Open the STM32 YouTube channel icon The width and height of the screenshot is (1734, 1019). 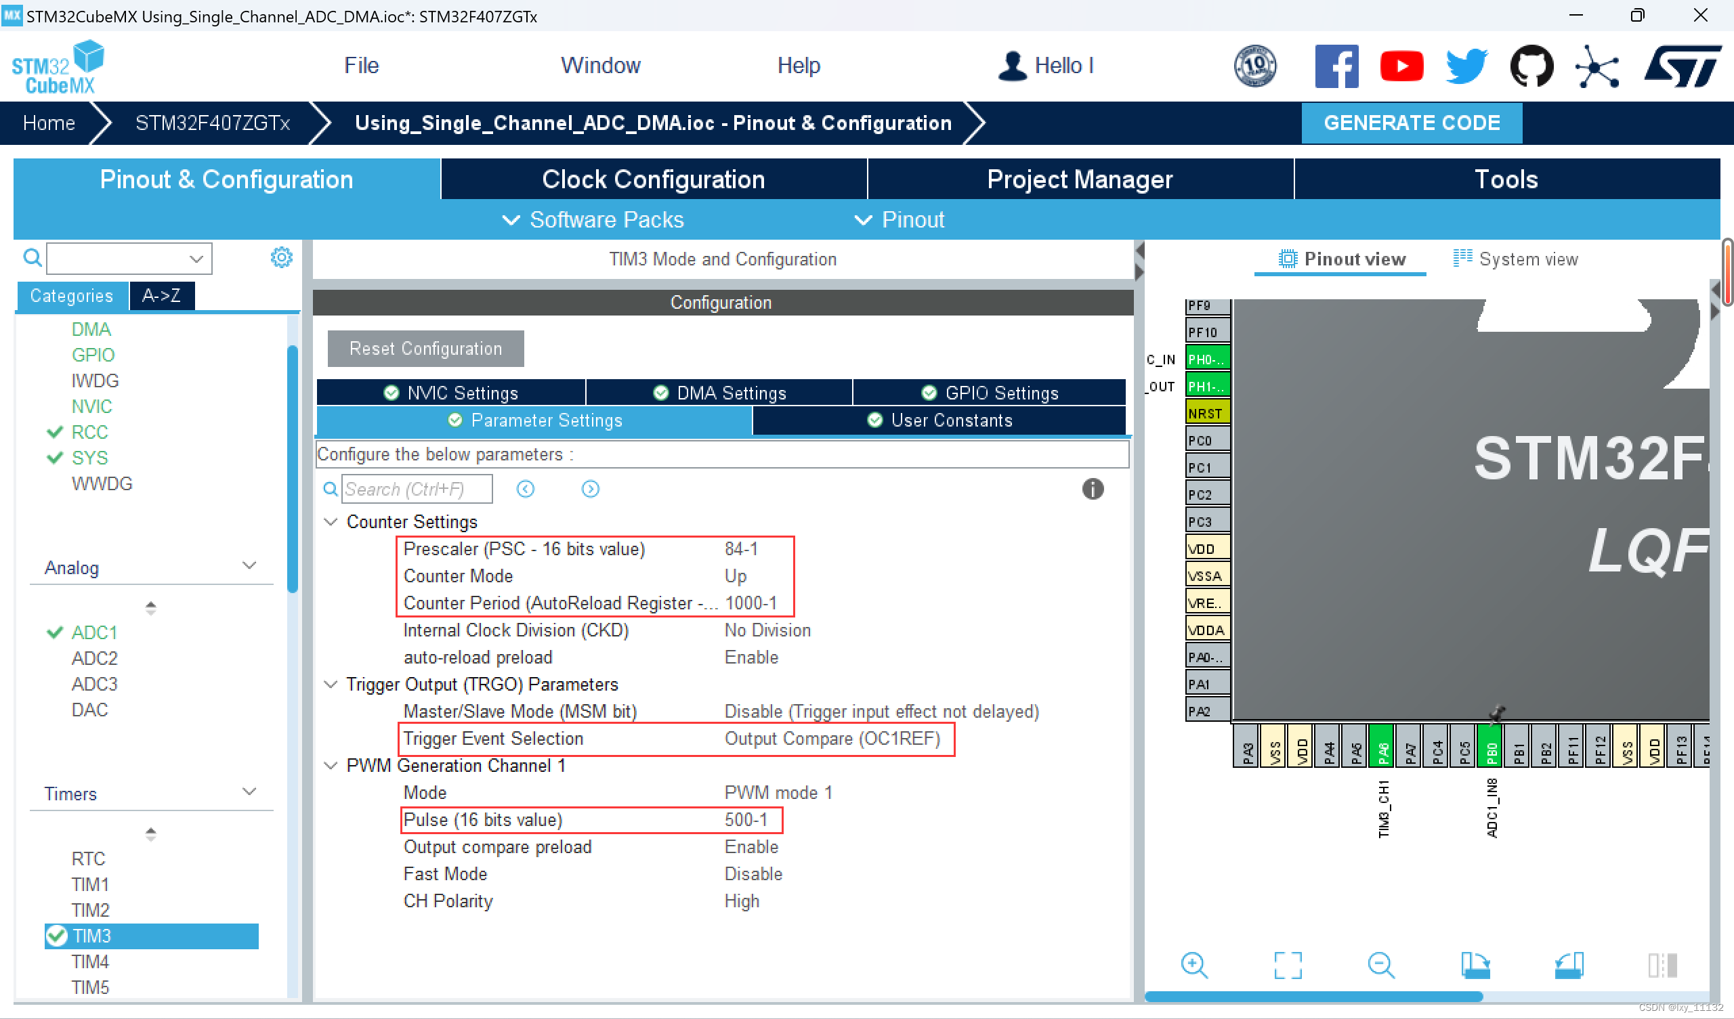(1401, 66)
